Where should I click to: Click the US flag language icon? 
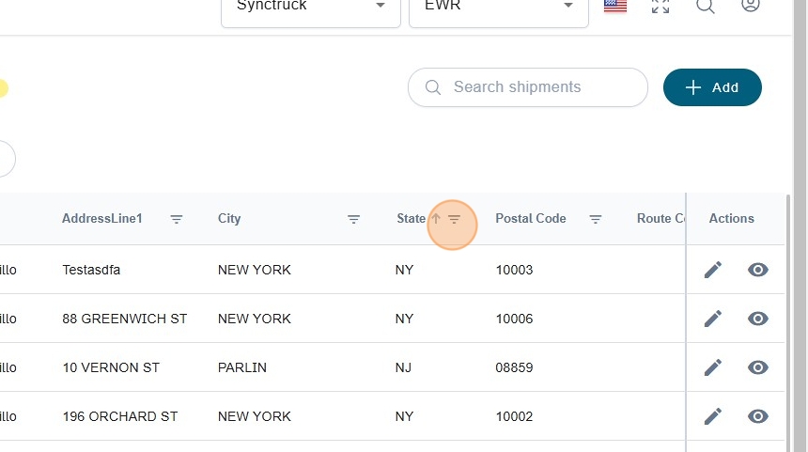[x=615, y=6]
